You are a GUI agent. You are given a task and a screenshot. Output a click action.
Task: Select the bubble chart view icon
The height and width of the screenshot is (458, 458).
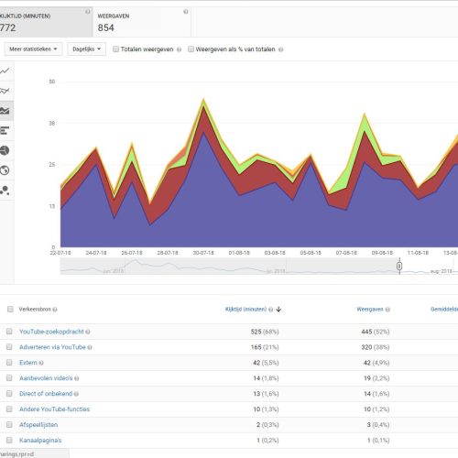click(5, 191)
